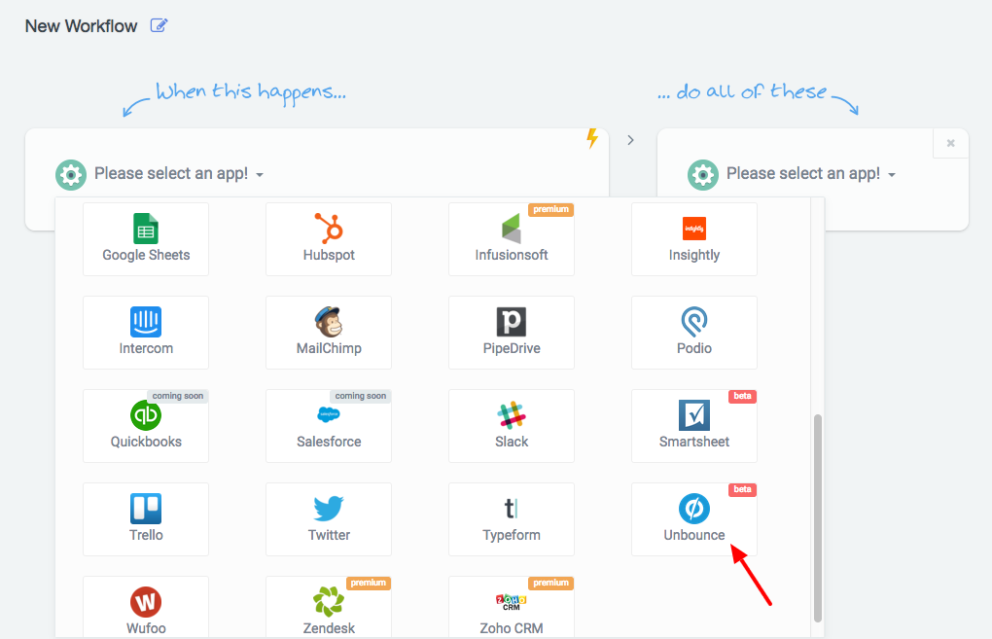Click the lightning bolt trigger icon
This screenshot has height=639, width=992.
(x=592, y=138)
